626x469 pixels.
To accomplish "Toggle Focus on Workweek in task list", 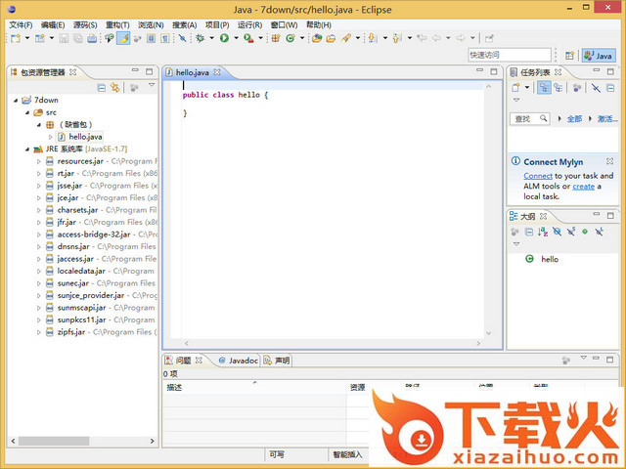I will (577, 87).
